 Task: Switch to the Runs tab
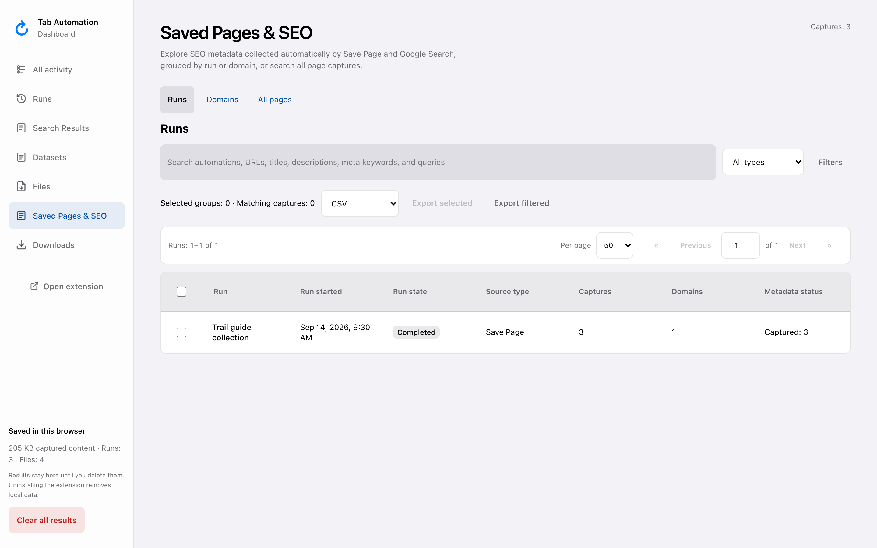click(177, 100)
